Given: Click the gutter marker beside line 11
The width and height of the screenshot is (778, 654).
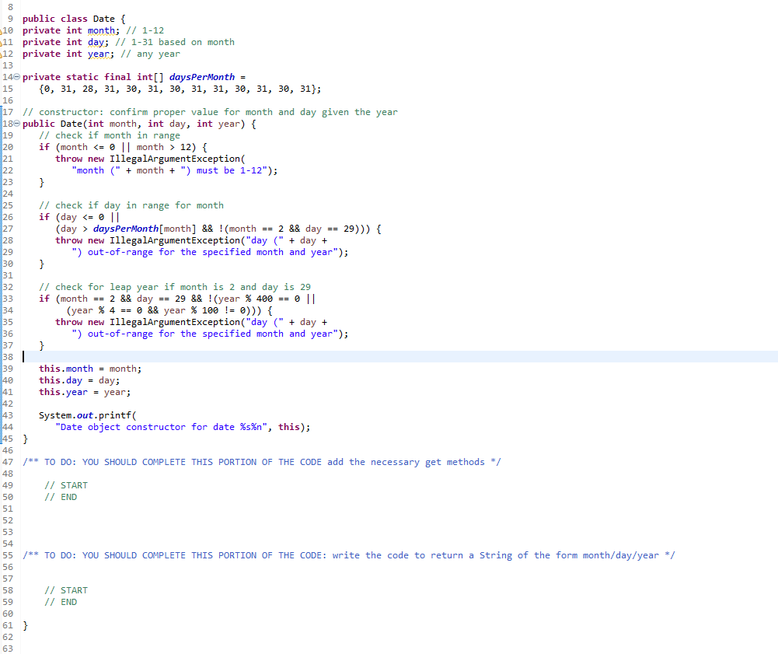Looking at the screenshot, I should [x=3, y=41].
